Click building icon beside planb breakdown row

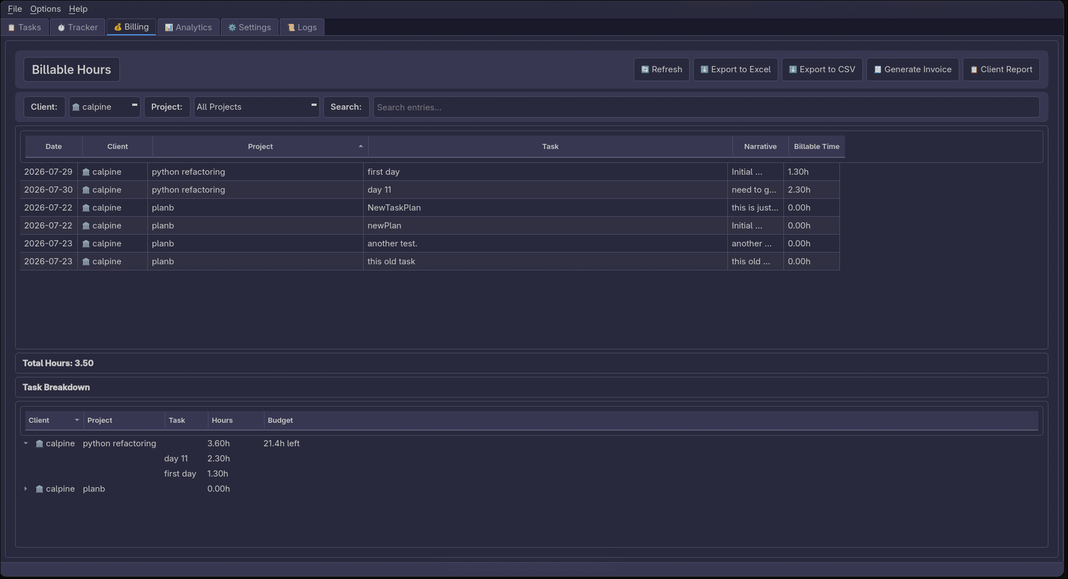(39, 489)
